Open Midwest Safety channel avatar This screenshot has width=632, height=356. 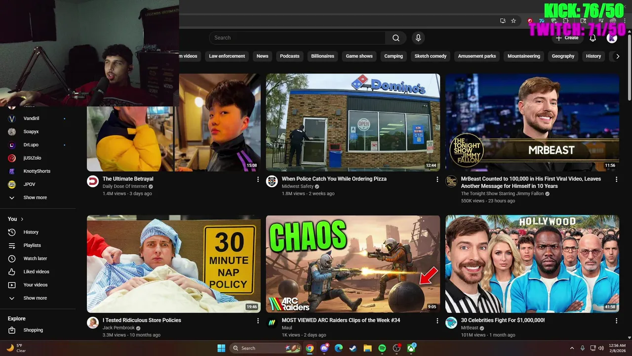(272, 181)
